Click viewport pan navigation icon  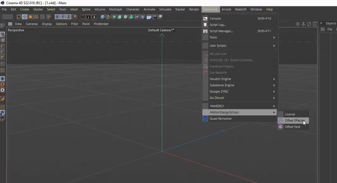pyautogui.click(x=297, y=24)
